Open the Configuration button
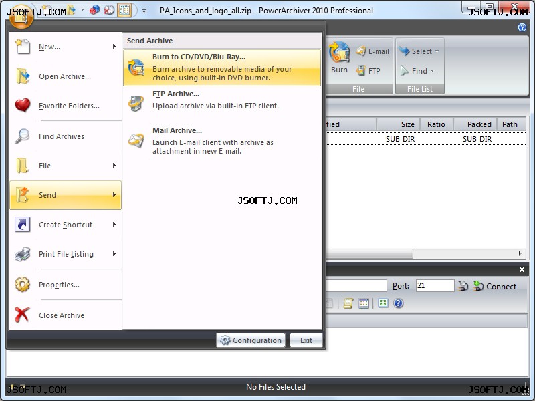The height and width of the screenshot is (401, 535). (x=251, y=340)
